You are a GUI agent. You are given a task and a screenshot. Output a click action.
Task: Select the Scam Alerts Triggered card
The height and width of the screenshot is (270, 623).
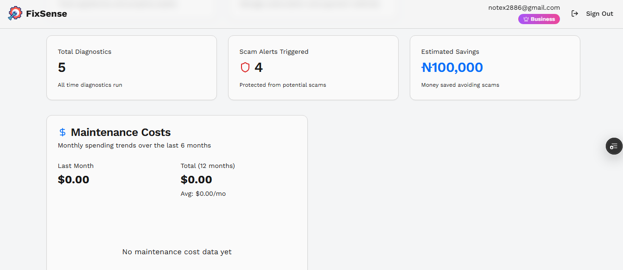(313, 68)
